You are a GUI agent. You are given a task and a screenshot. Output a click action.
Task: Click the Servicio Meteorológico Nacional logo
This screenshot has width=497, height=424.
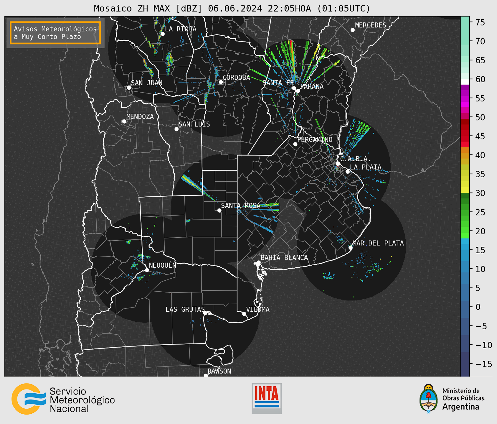63,400
